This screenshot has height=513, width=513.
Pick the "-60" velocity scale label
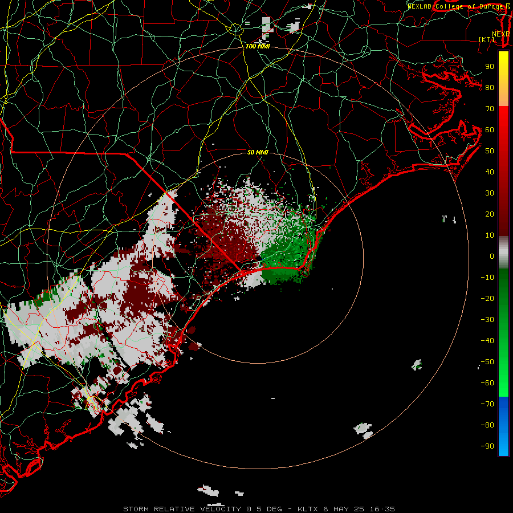(487, 383)
